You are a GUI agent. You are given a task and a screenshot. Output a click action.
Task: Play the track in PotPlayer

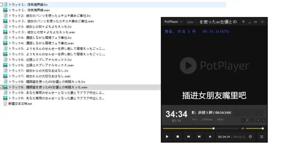[x=167, y=137]
